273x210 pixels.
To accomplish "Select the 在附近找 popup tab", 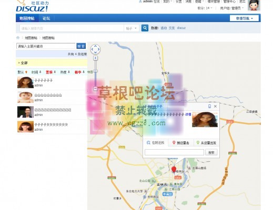I will click(156, 143).
